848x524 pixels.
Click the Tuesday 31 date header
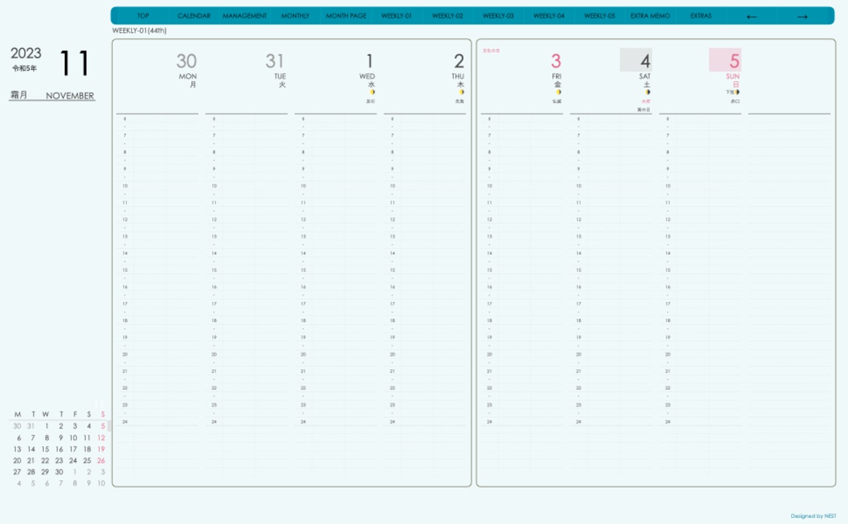coord(275,61)
